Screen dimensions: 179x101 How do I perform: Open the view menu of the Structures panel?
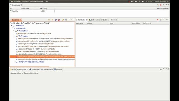coord(164,4)
